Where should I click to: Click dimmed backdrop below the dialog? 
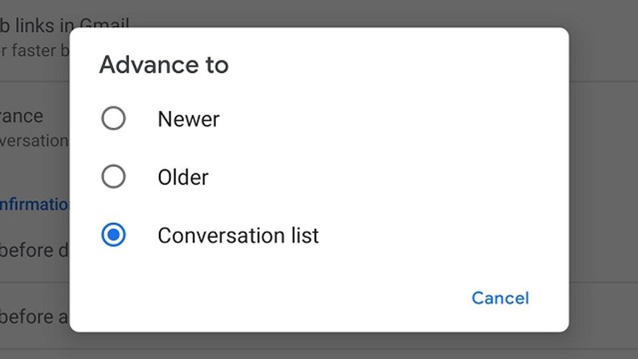click(319, 346)
